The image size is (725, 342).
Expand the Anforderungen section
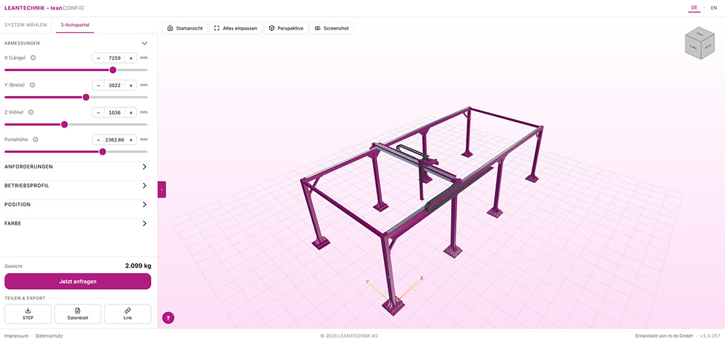76,166
